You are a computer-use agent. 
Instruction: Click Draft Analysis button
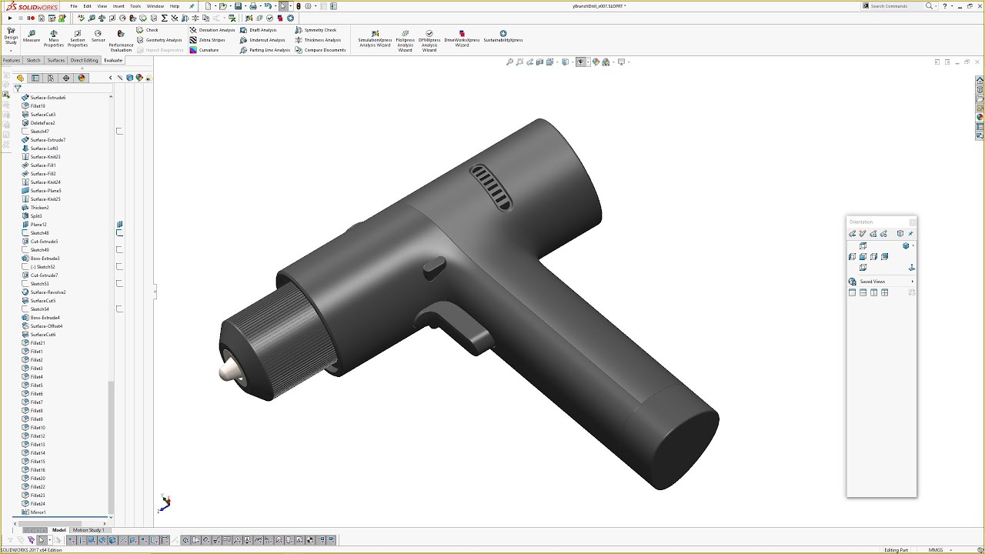[258, 30]
